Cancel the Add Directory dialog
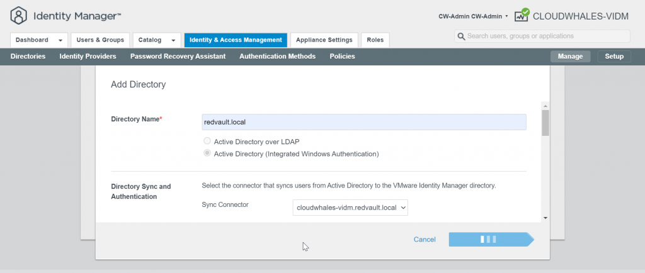This screenshot has width=645, height=273. pyautogui.click(x=425, y=239)
